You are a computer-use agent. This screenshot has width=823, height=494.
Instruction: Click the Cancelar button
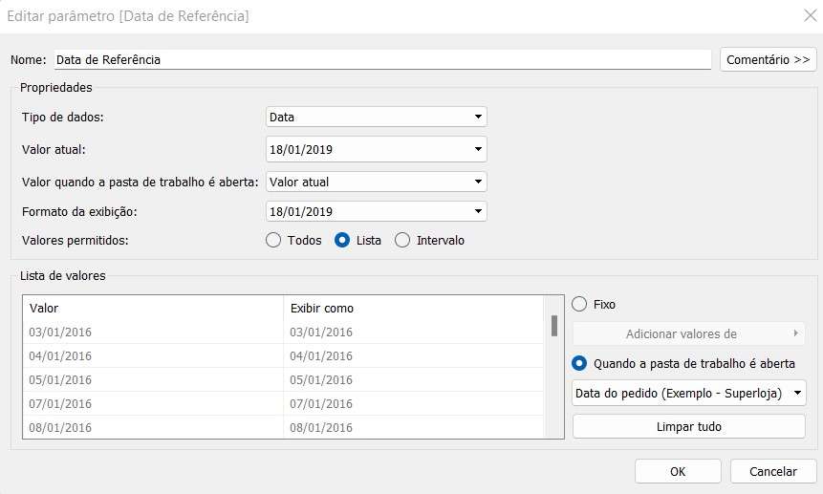[x=773, y=471]
